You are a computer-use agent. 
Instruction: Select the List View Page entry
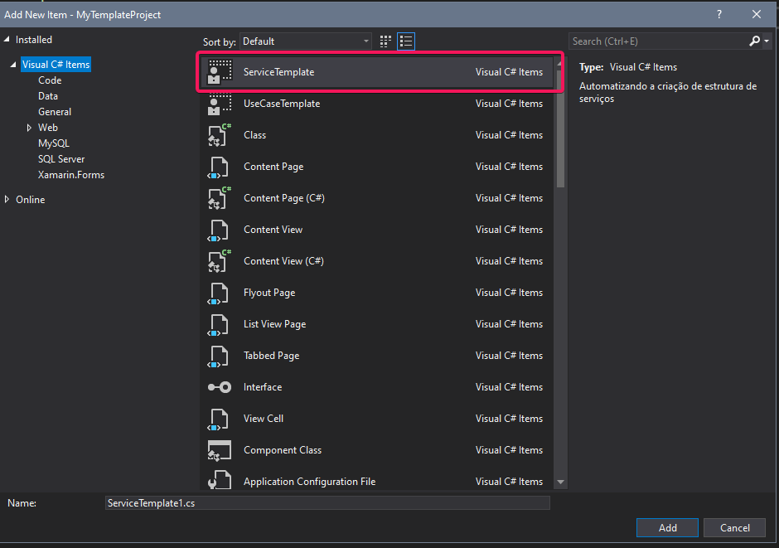click(378, 324)
